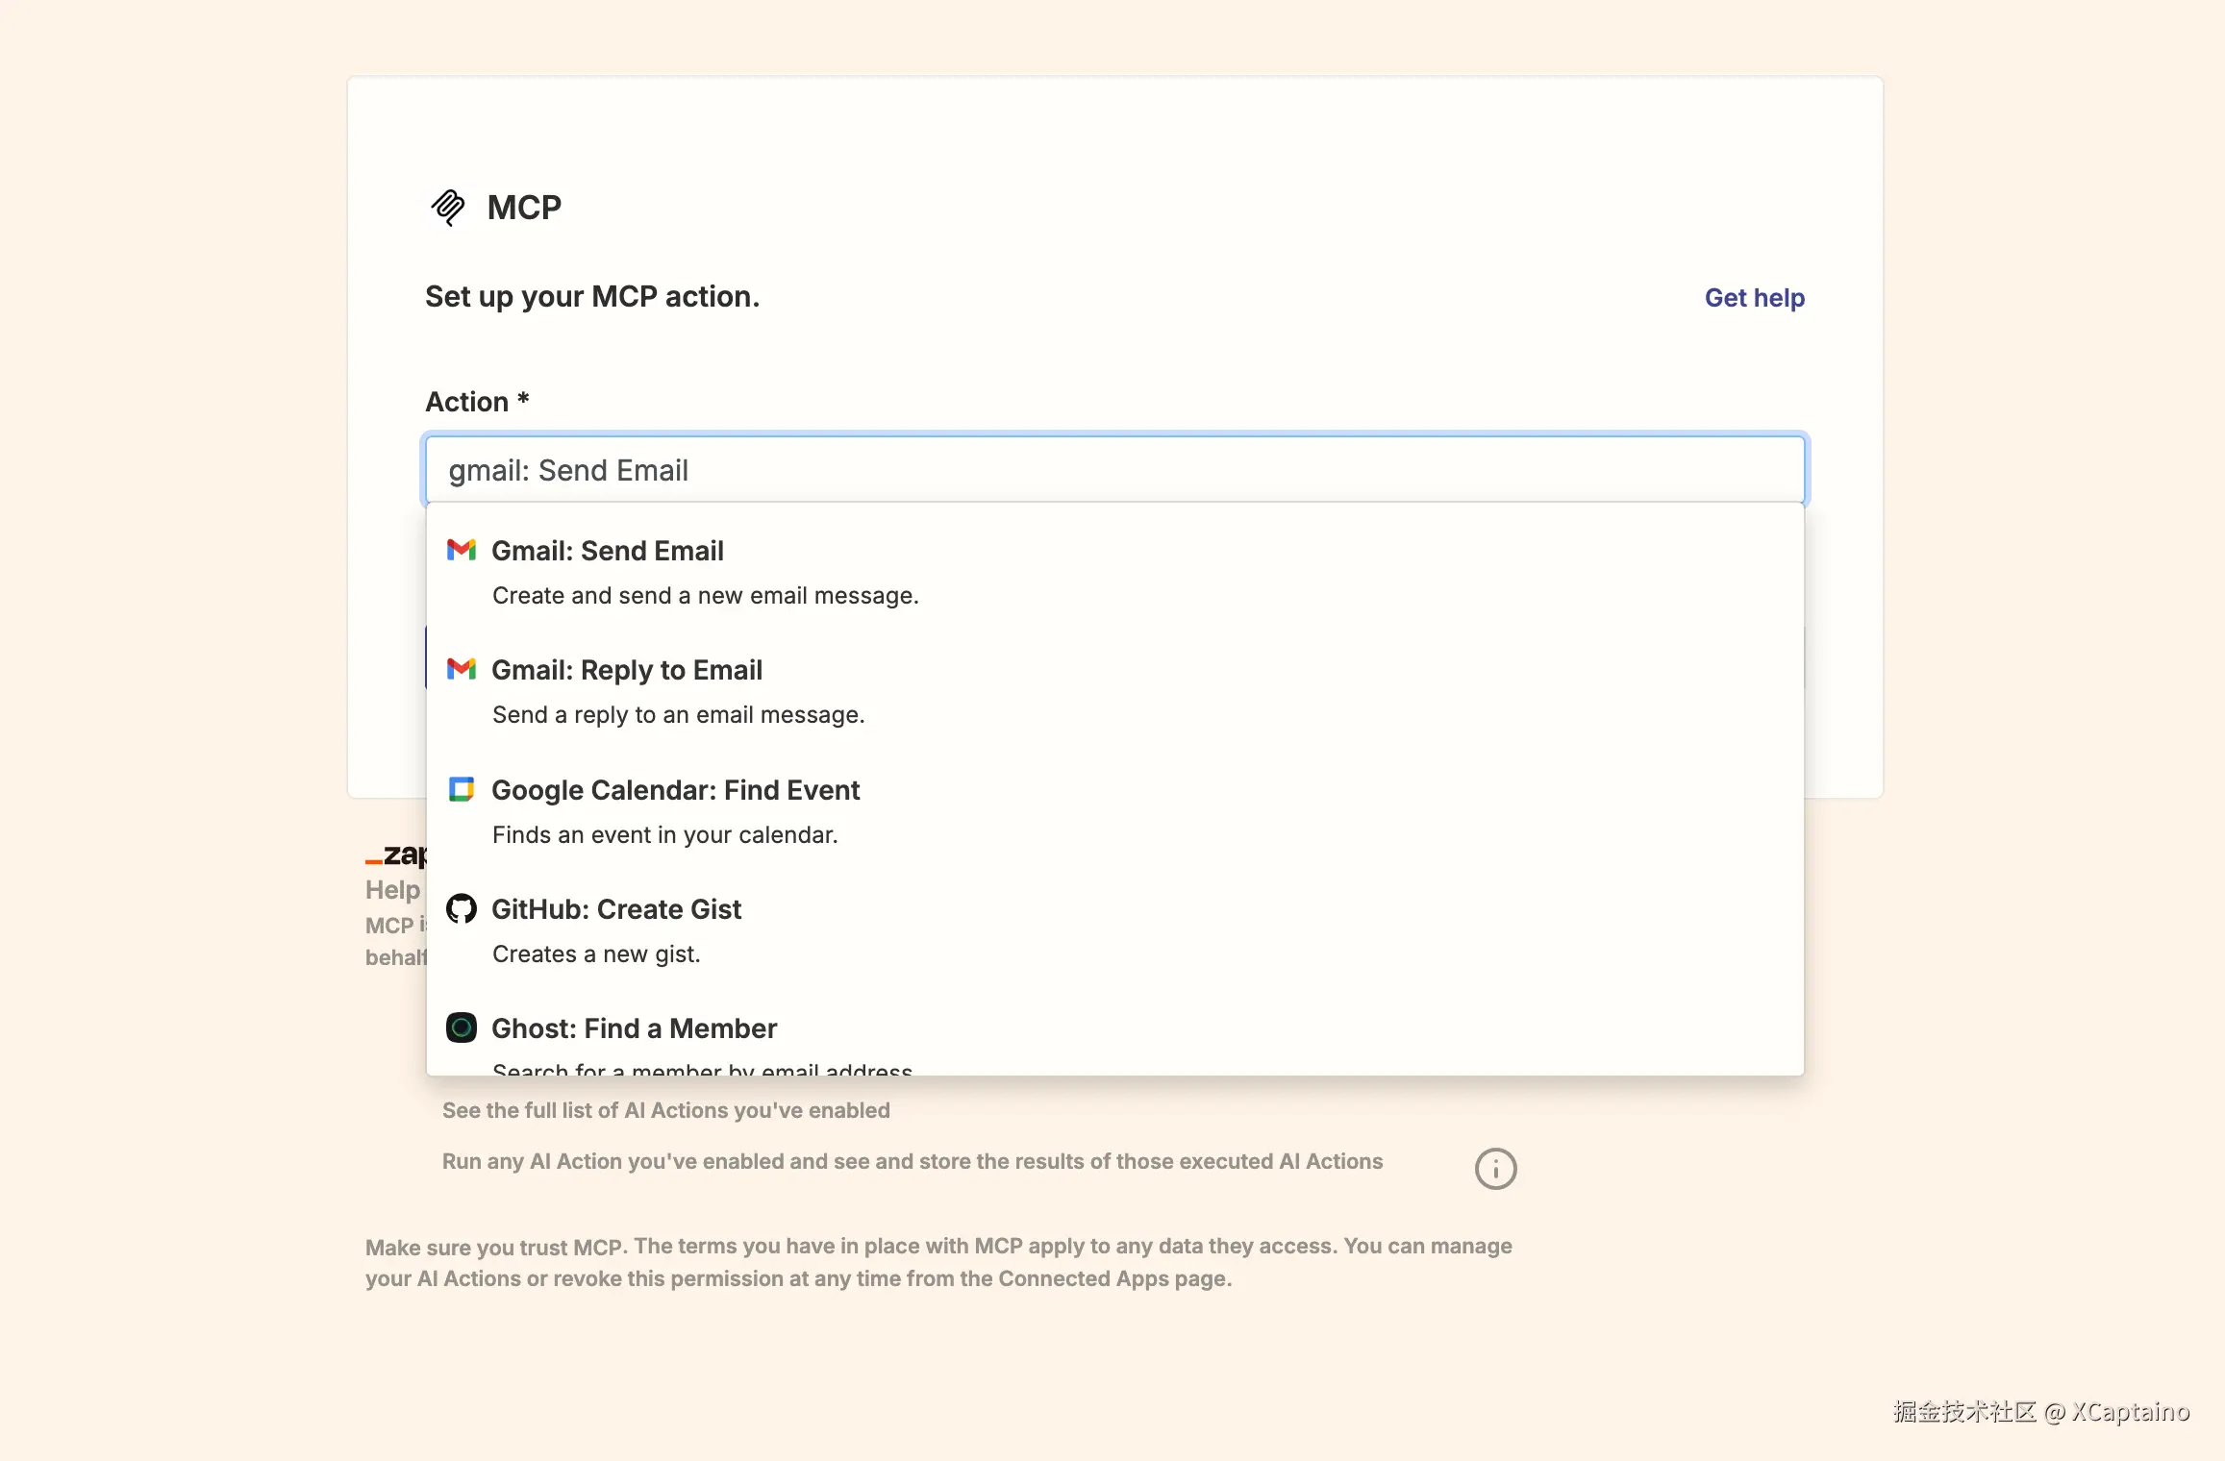Click the Gmail icon beside Send Email
The height and width of the screenshot is (1461, 2225).
pyautogui.click(x=462, y=550)
